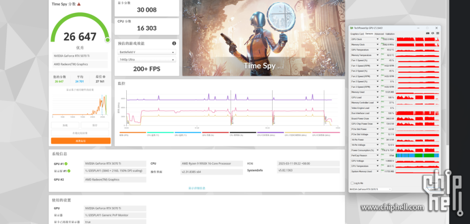Open GPU selector dropdown in GPU-Z

(x=371, y=189)
